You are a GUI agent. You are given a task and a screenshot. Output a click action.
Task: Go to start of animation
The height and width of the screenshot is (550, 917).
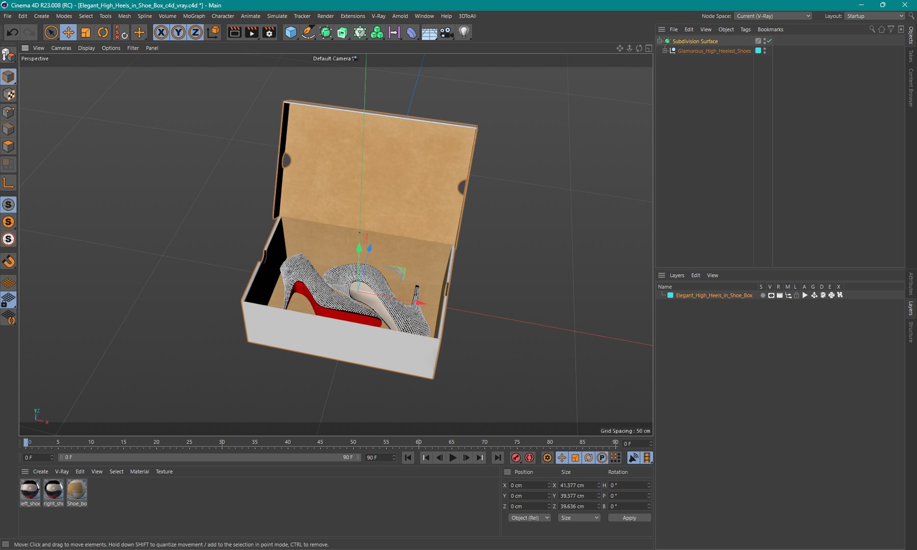click(408, 458)
